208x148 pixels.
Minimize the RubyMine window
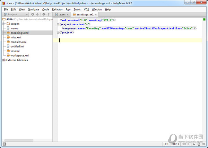click(x=187, y=2)
